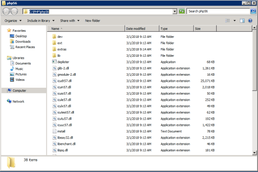Select the extras folder icon
This screenshot has width=258, height=172.
[54, 49]
